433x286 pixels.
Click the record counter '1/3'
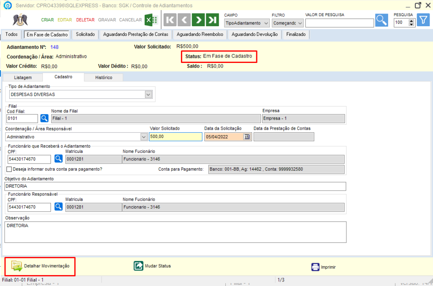pos(281,280)
